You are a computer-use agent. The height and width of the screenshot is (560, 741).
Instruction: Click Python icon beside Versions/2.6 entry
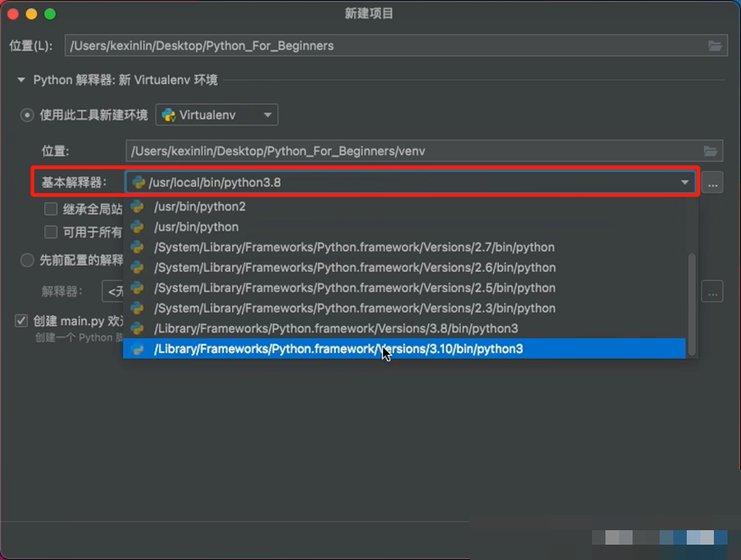137,267
